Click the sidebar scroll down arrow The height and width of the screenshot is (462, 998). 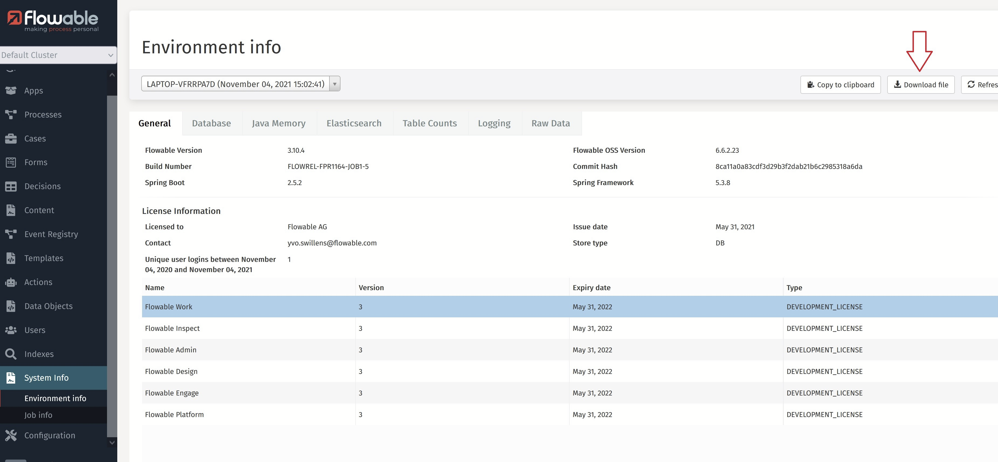click(112, 442)
